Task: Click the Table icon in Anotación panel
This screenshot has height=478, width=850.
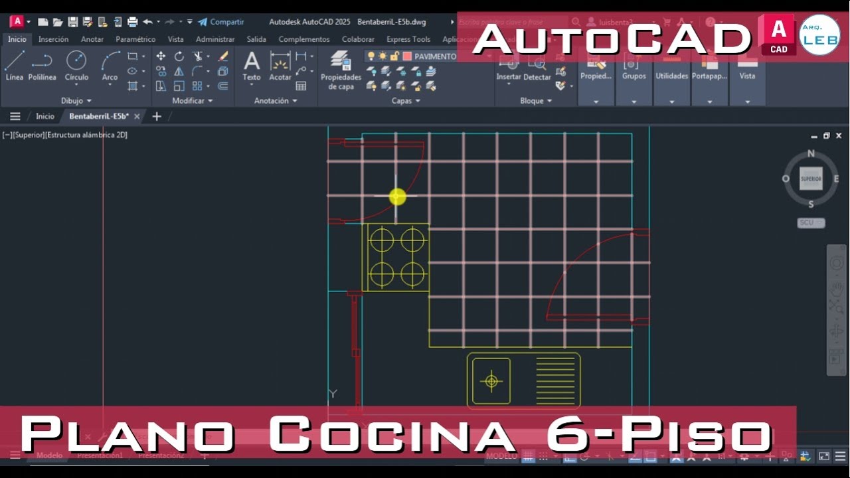Action: [x=301, y=86]
